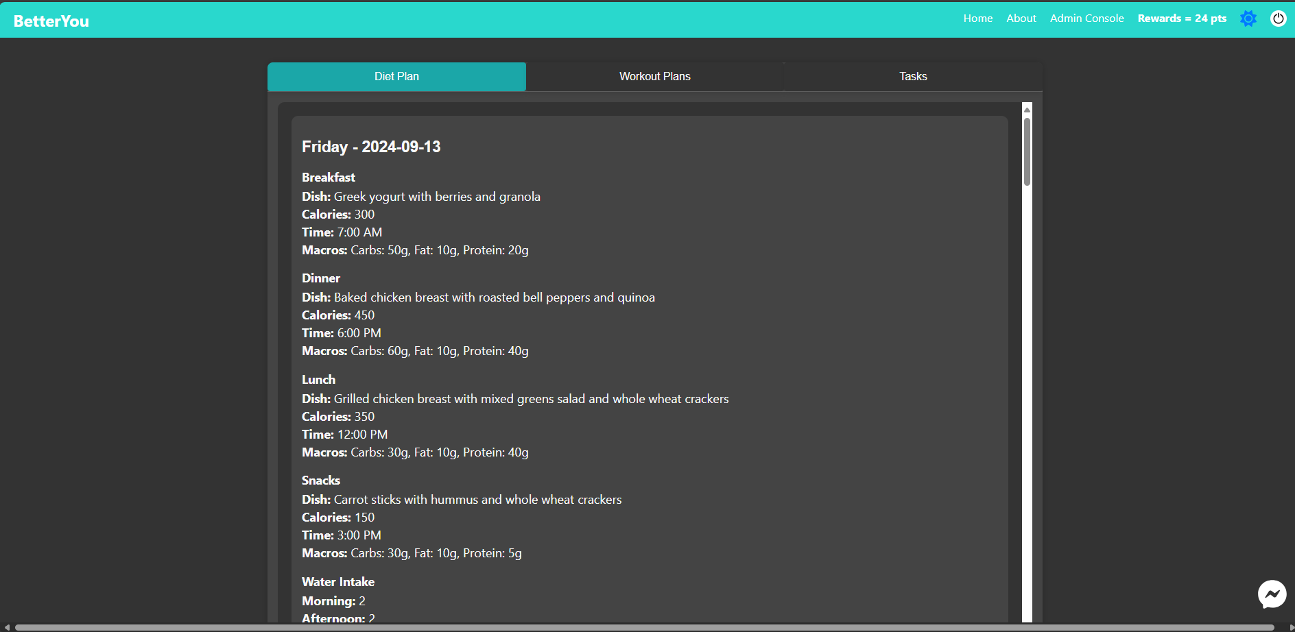Viewport: 1295px width, 632px height.
Task: View Rewards points balance
Action: click(x=1182, y=19)
